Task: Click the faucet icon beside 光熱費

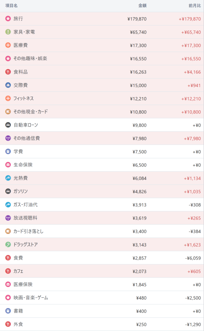Action: (8, 178)
